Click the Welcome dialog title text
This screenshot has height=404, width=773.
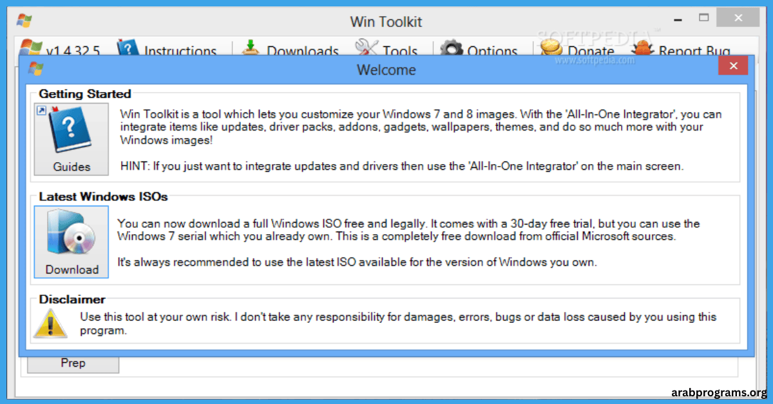(386, 69)
